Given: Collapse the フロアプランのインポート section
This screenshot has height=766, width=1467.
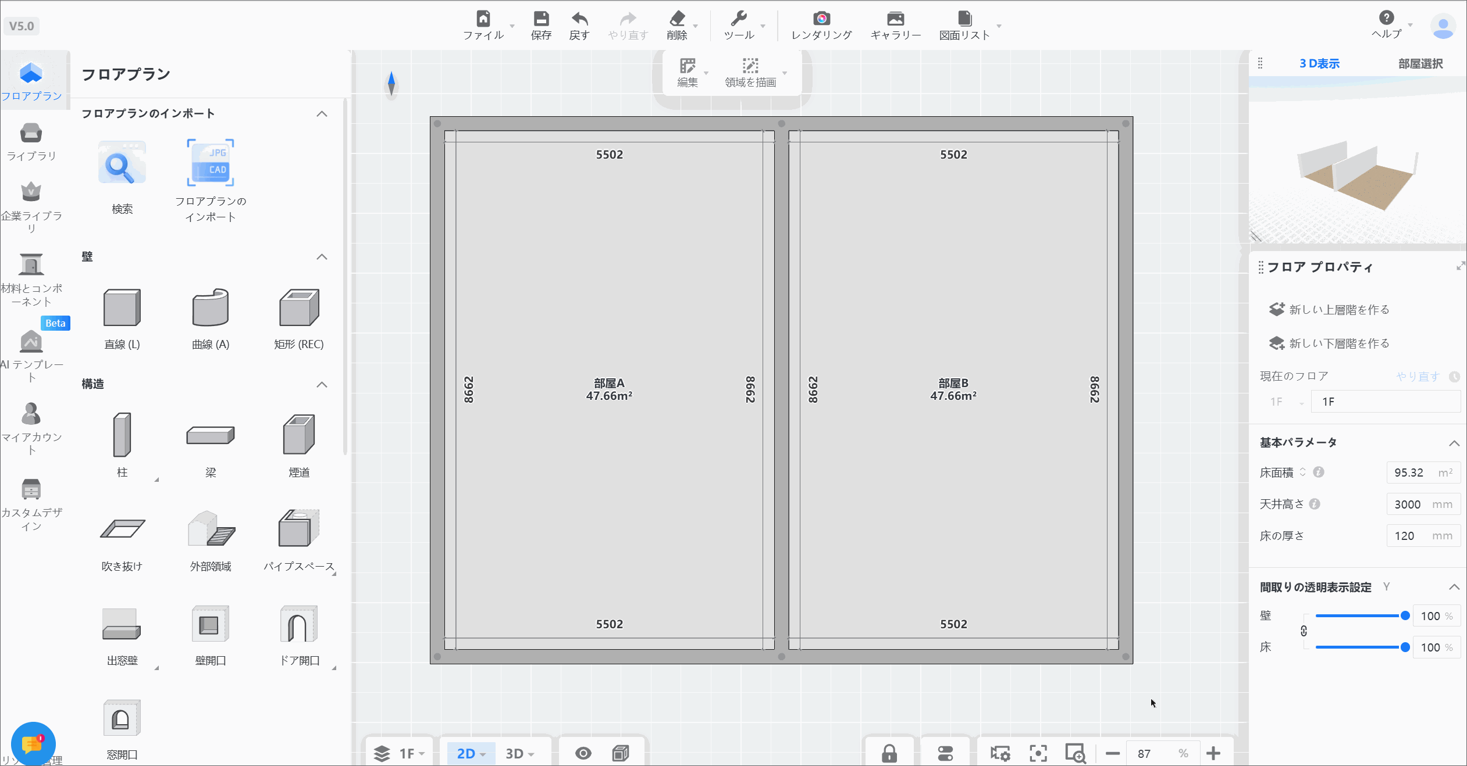Looking at the screenshot, I should (x=322, y=114).
